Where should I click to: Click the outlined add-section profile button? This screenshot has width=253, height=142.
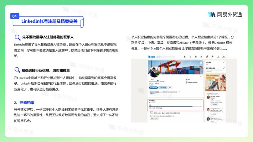click(x=163, y=88)
